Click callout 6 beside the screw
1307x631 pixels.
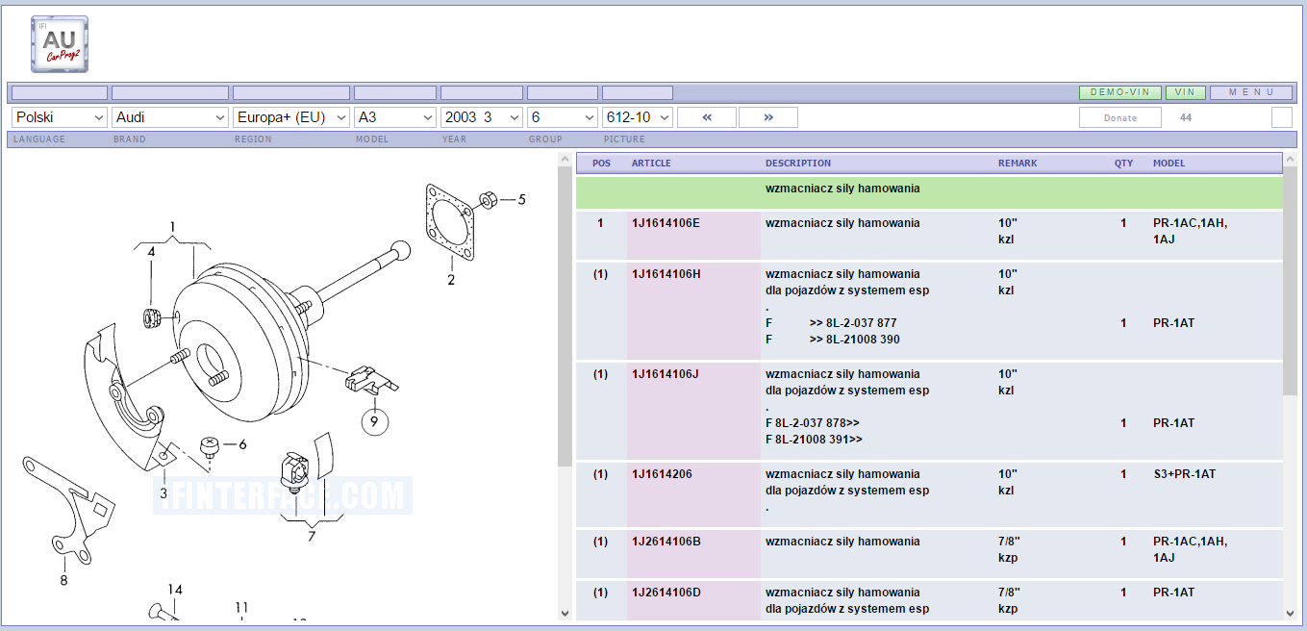click(242, 444)
